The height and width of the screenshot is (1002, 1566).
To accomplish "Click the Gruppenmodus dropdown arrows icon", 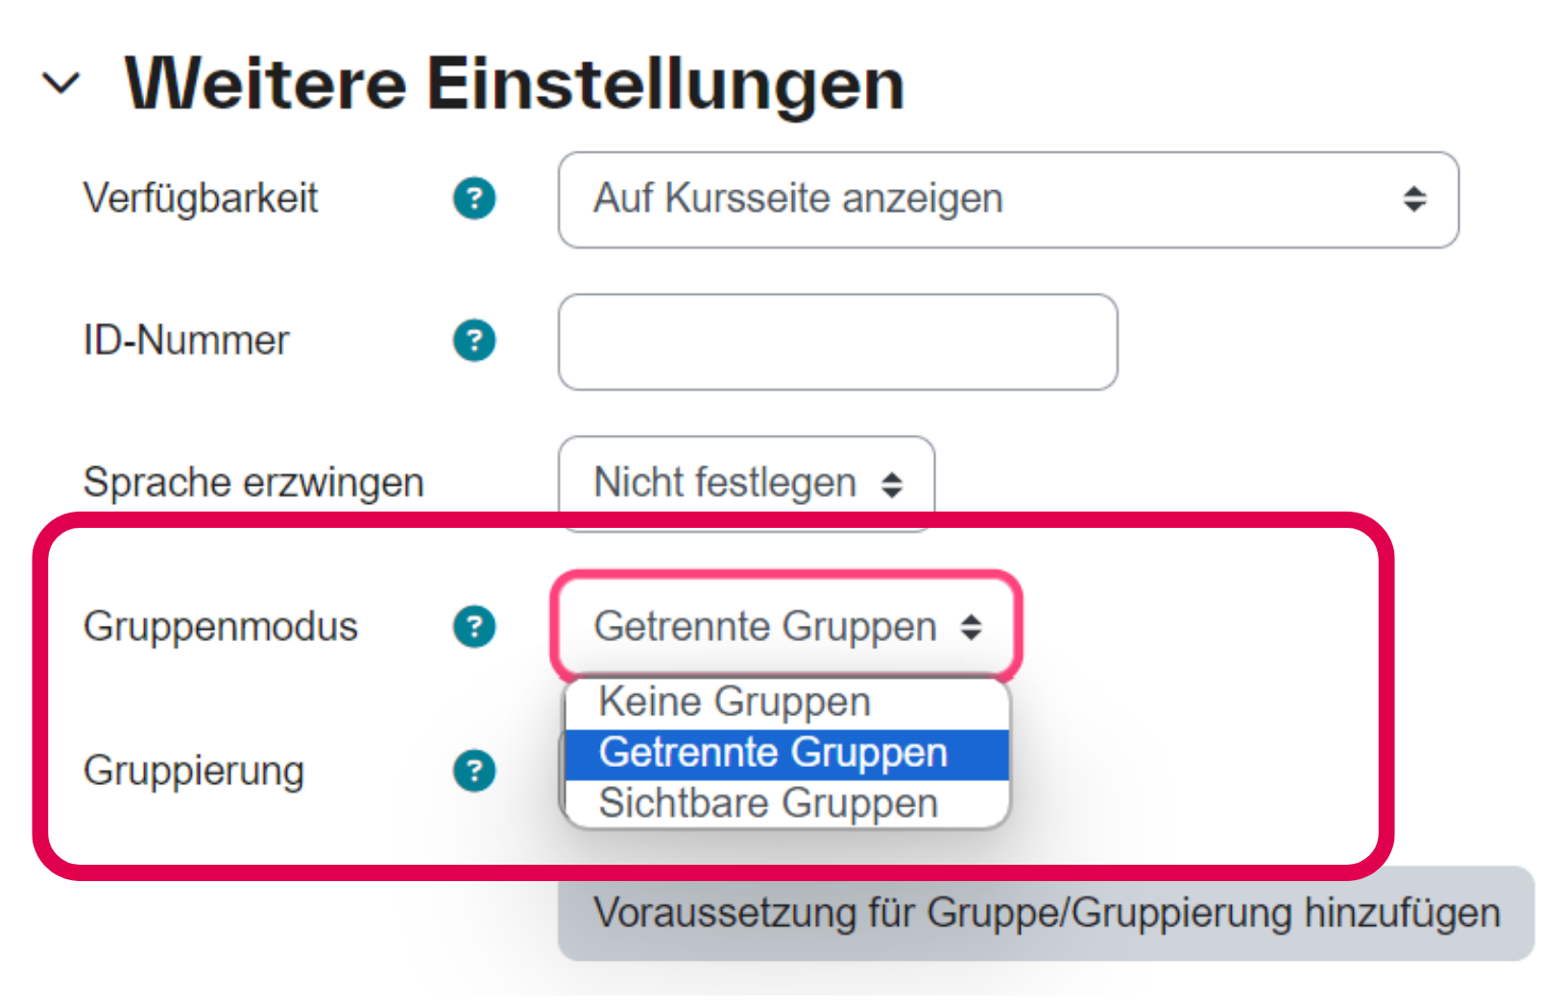I will (973, 627).
